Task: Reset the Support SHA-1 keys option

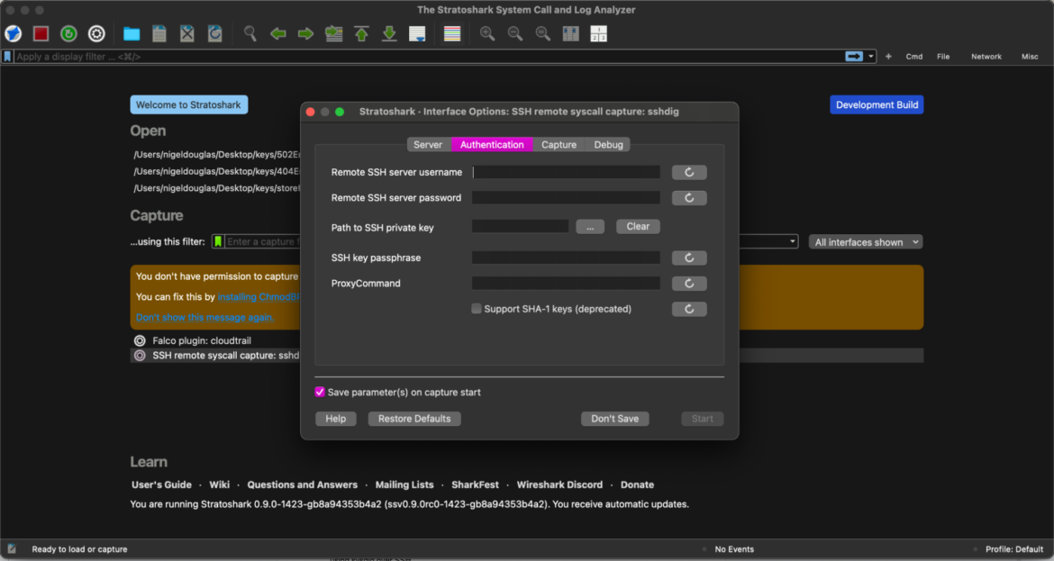Action: [x=689, y=309]
